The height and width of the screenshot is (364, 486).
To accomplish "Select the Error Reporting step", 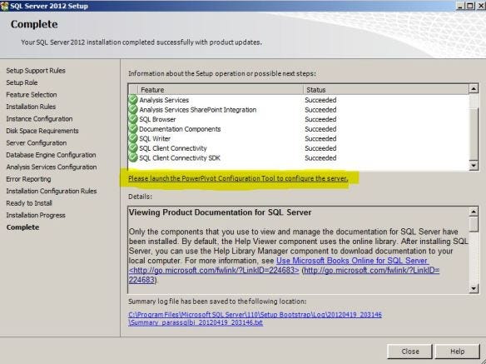I will pyautogui.click(x=28, y=179).
